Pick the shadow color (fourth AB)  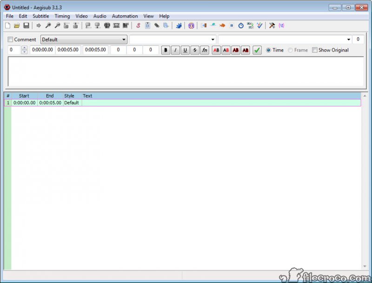click(x=246, y=50)
